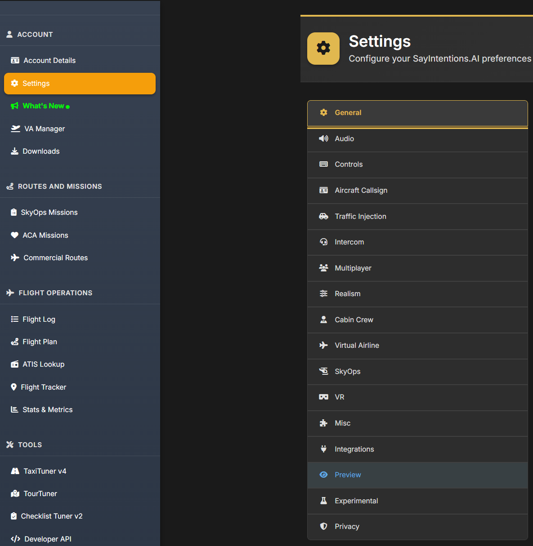Open the Multiplayer settings tab
This screenshot has width=533, height=546.
coord(417,268)
